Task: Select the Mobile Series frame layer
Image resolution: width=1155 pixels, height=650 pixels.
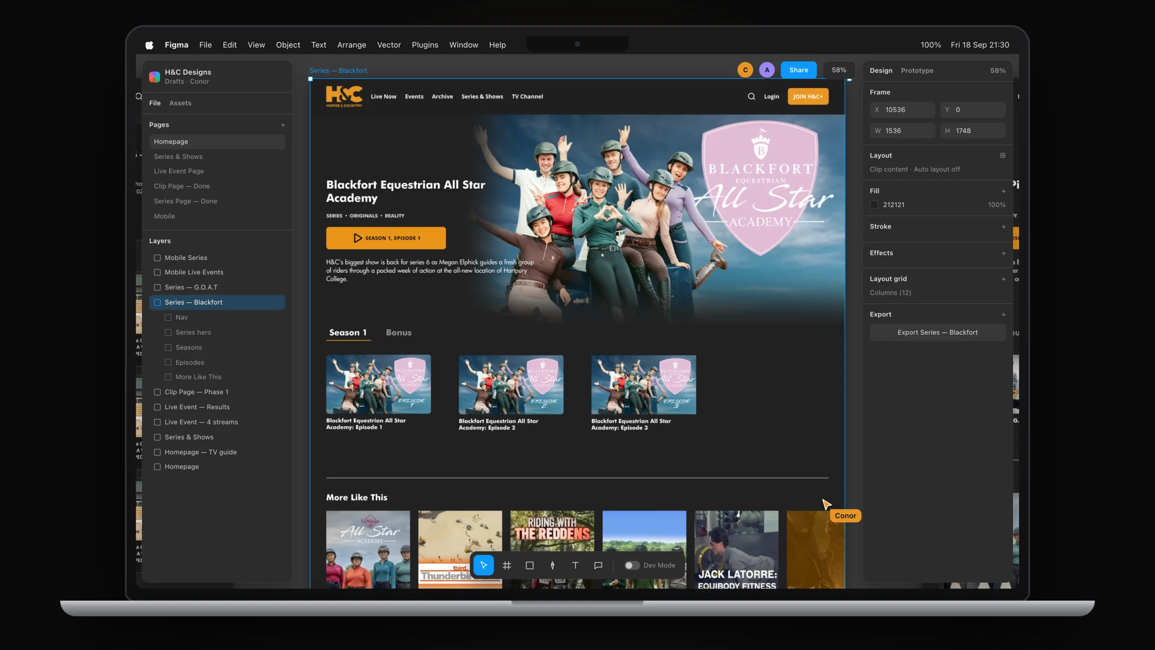Action: click(x=218, y=258)
